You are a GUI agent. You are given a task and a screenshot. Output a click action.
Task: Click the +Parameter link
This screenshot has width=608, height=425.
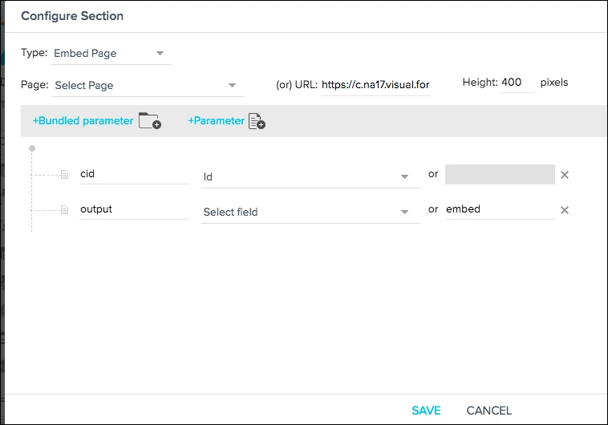coord(217,120)
